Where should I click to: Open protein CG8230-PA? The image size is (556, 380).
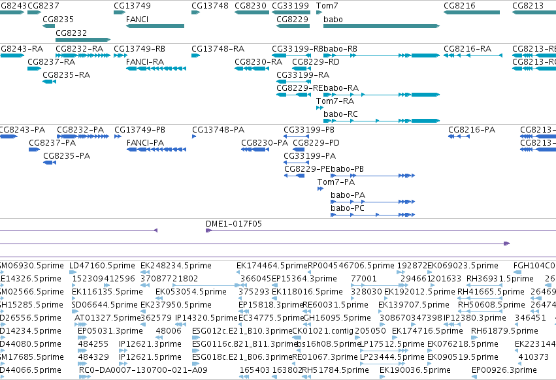click(x=265, y=143)
